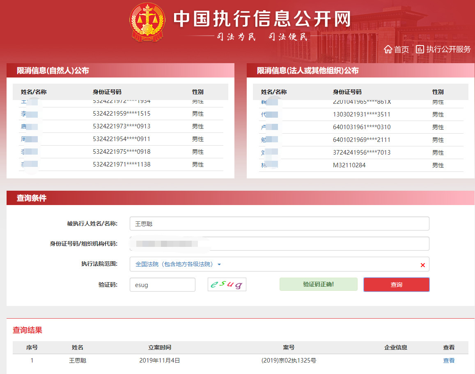475x374 pixels.
Task: Select the ID number 3724241956****7013
Action: pos(362,153)
